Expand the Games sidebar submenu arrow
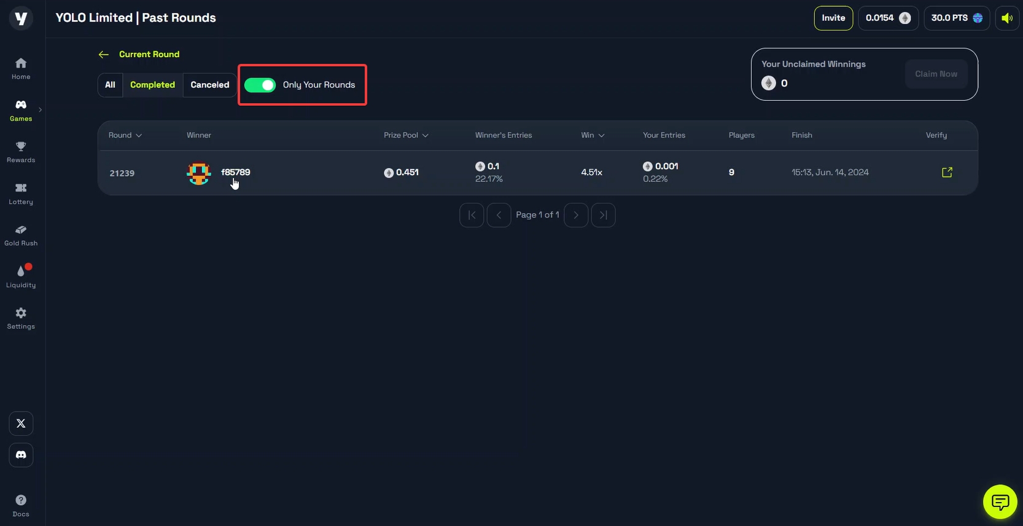This screenshot has height=526, width=1023. [41, 110]
